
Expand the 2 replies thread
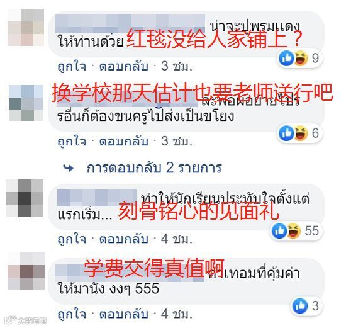154,168
